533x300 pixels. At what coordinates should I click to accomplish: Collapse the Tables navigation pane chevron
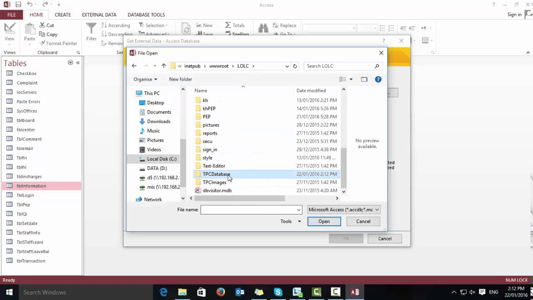click(x=78, y=62)
